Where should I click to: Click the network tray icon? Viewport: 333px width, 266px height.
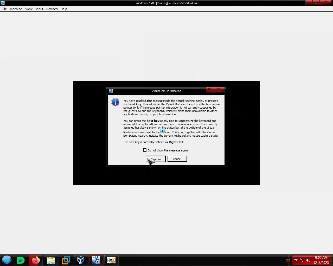click(x=302, y=260)
